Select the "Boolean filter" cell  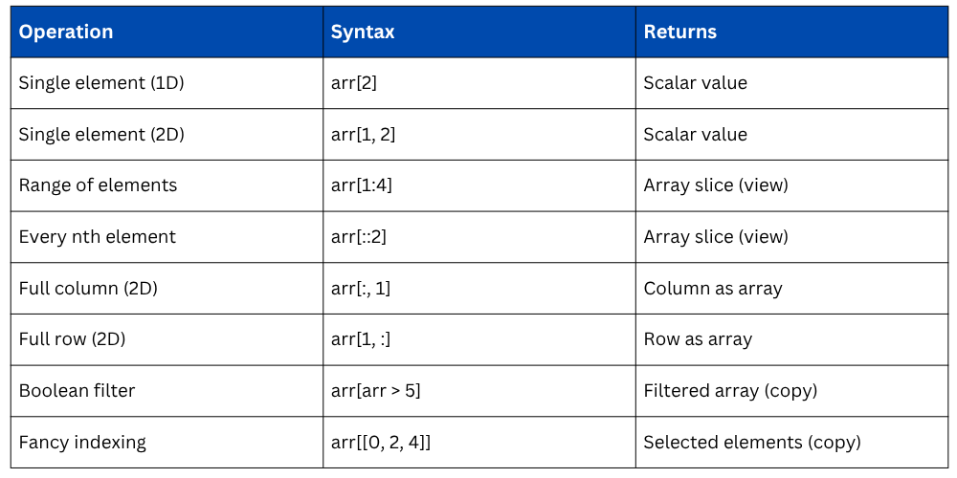77,391
